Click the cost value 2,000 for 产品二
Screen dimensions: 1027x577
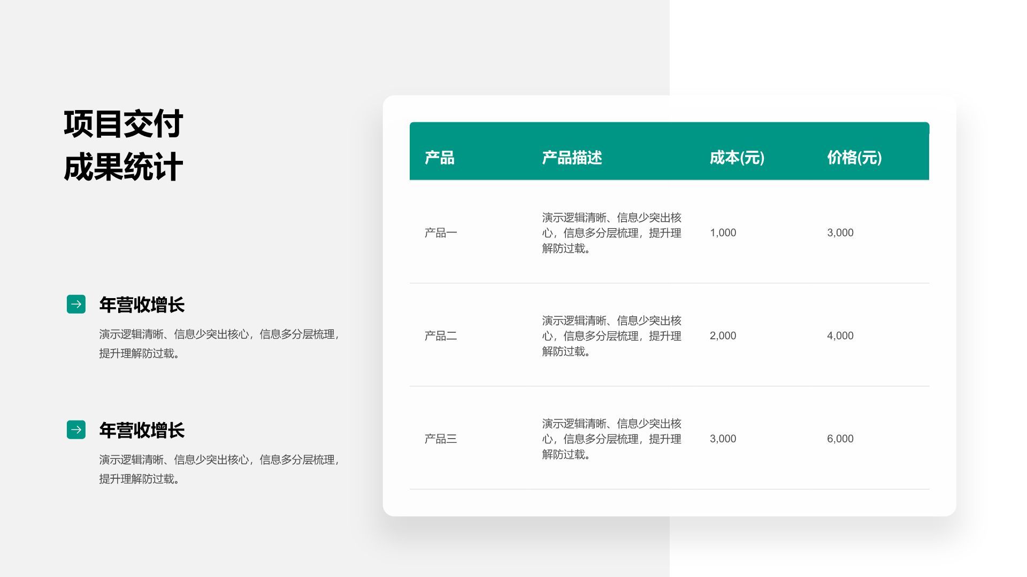[x=723, y=336]
